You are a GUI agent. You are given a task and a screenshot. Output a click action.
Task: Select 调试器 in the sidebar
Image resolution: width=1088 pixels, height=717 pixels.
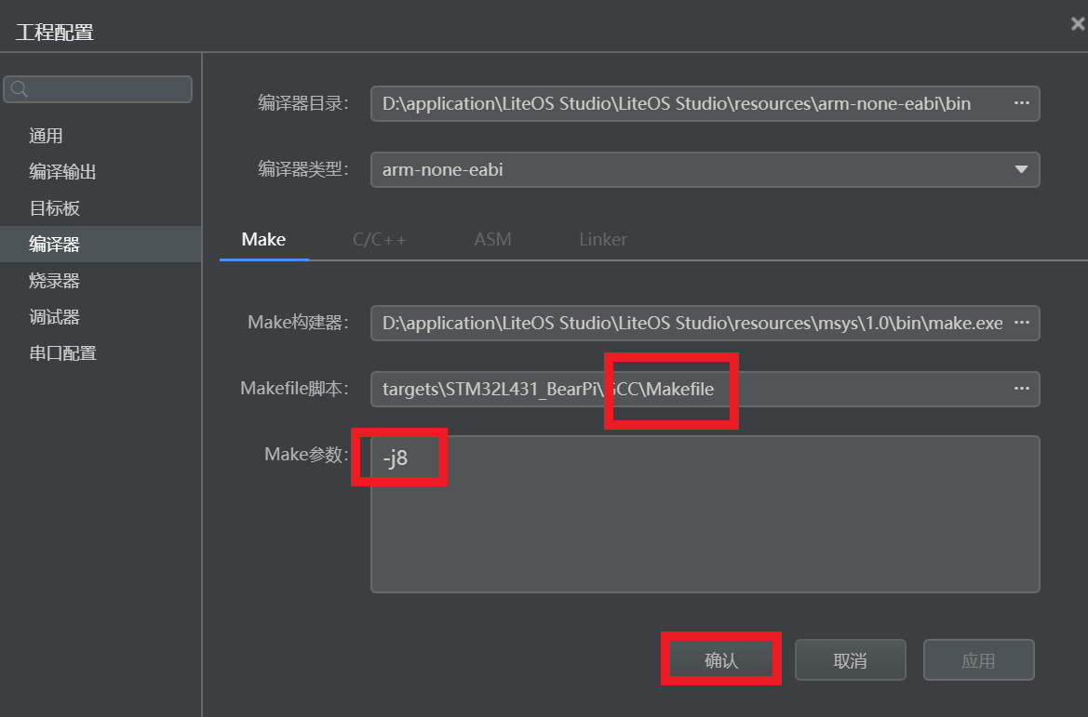(101, 317)
